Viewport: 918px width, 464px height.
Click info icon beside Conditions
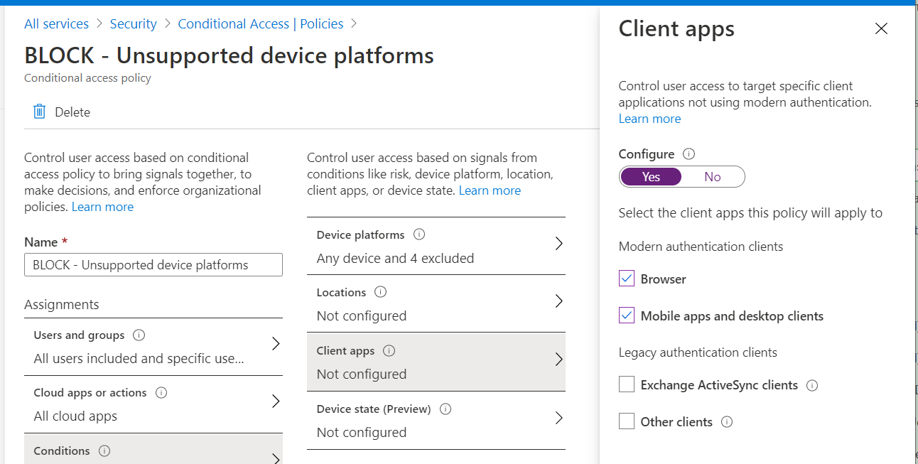tap(104, 451)
